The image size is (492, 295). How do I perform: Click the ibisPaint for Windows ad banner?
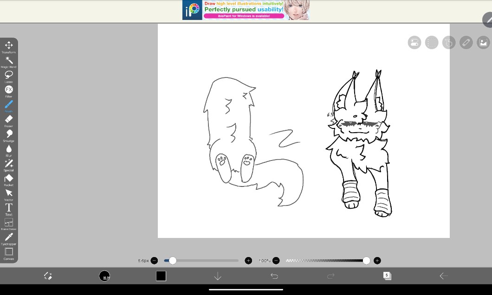coord(246,10)
